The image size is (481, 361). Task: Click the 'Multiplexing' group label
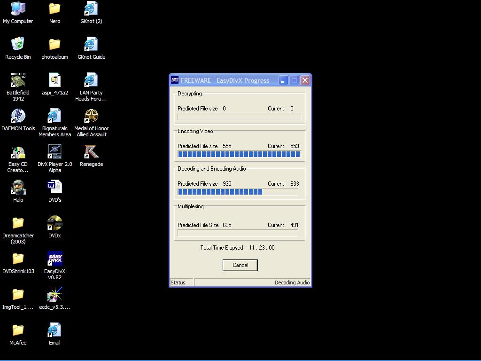[191, 206]
